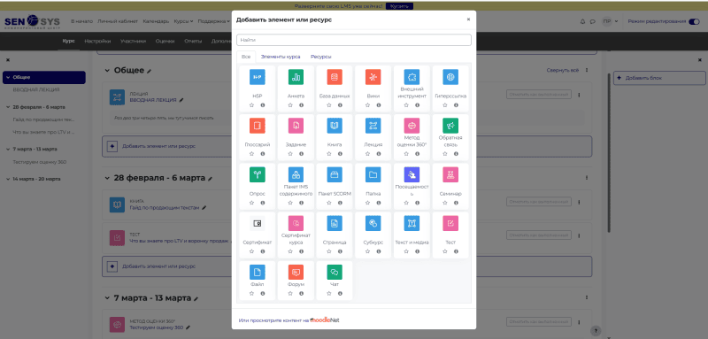The image size is (708, 339).
Task: Choose the Субкурс activity icon
Action: tap(373, 223)
